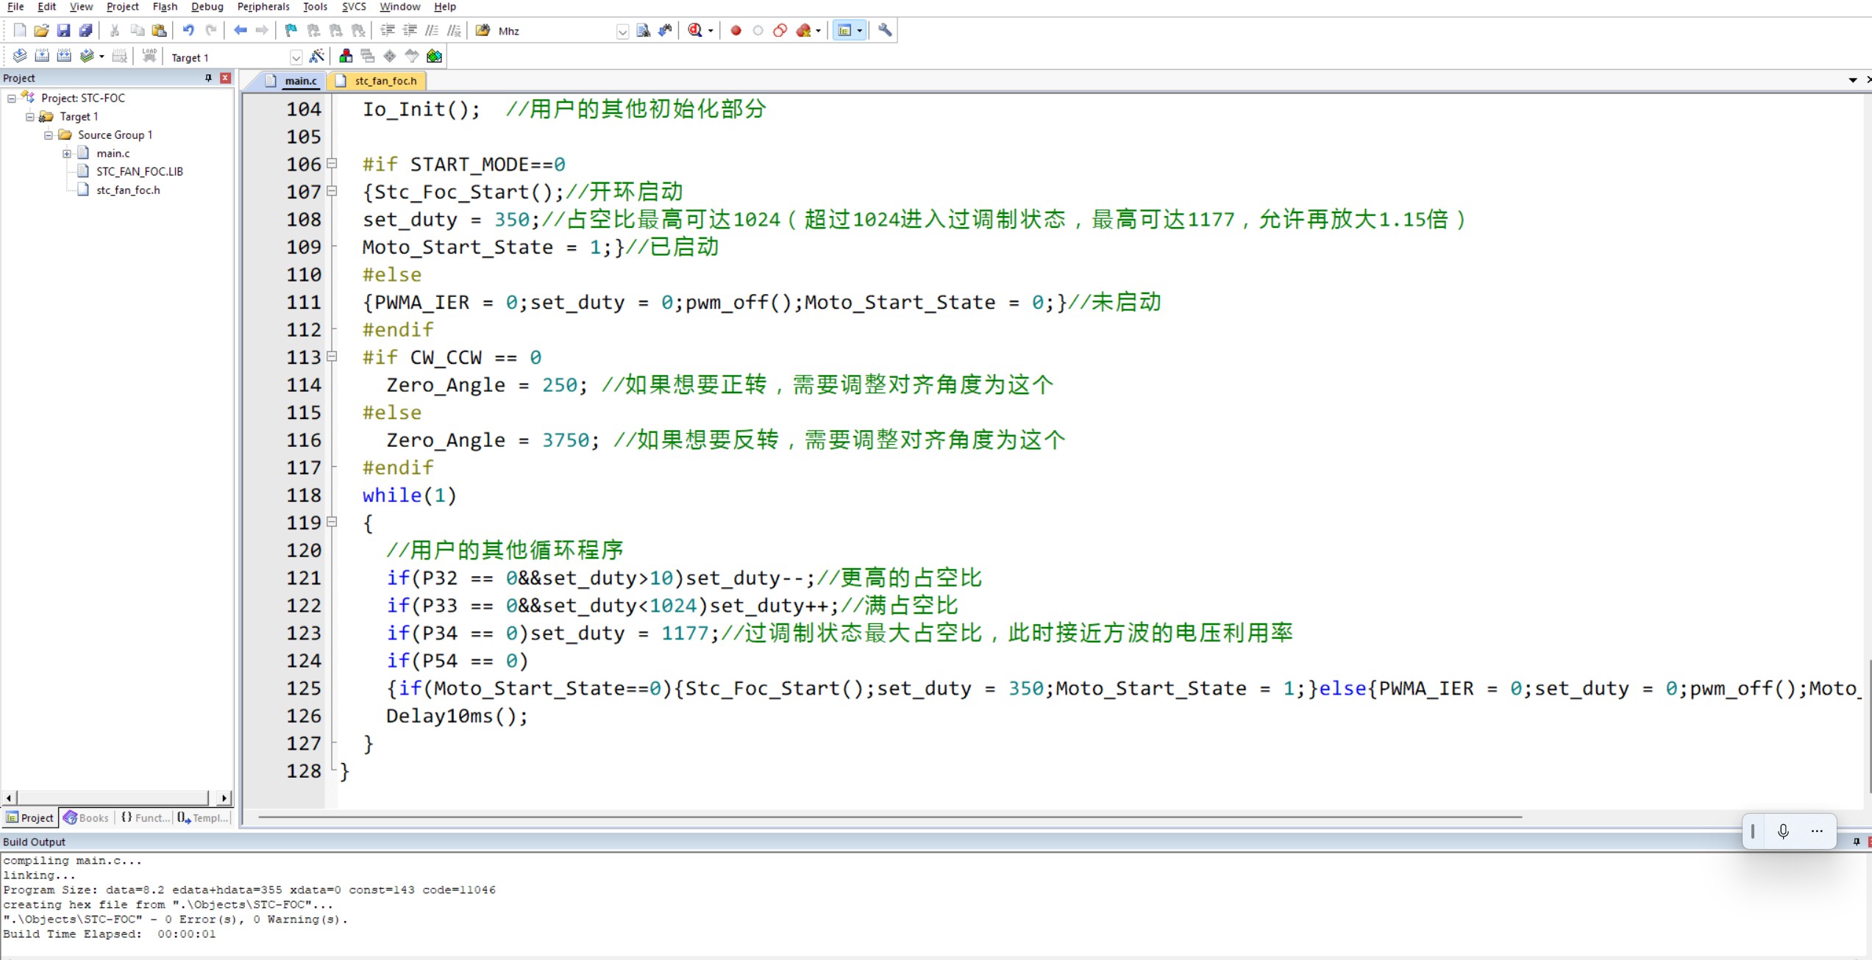This screenshot has height=960, width=1872.
Task: Click the Save All icon
Action: [85, 30]
